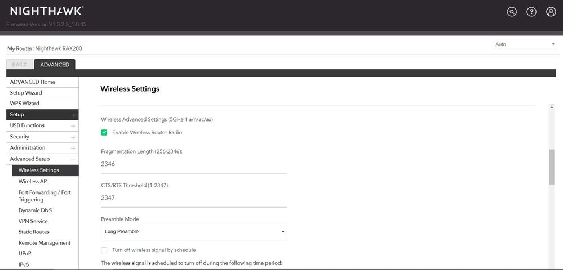Screen dimensions: 563x270
Task: Click the user account icon
Action: click(551, 12)
